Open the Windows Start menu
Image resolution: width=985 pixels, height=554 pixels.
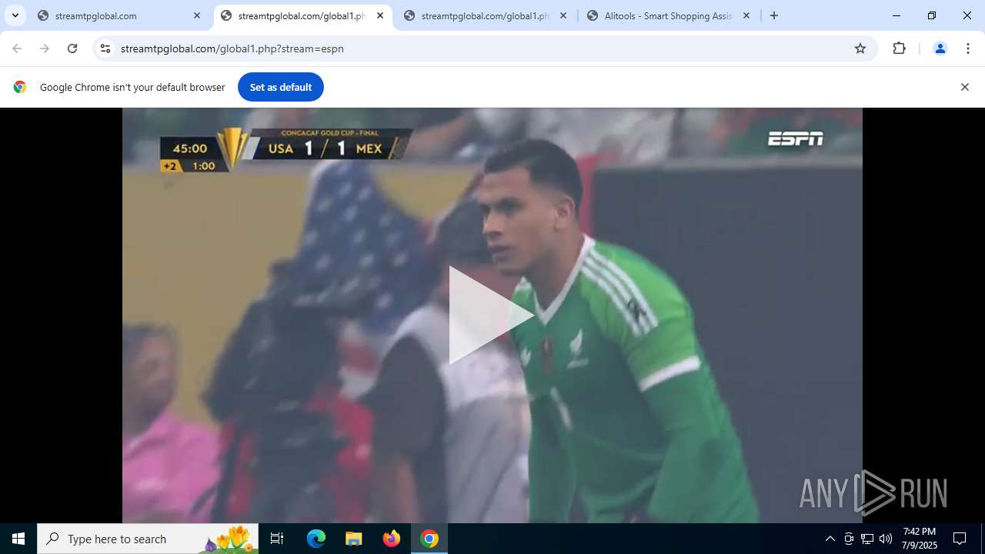click(18, 539)
